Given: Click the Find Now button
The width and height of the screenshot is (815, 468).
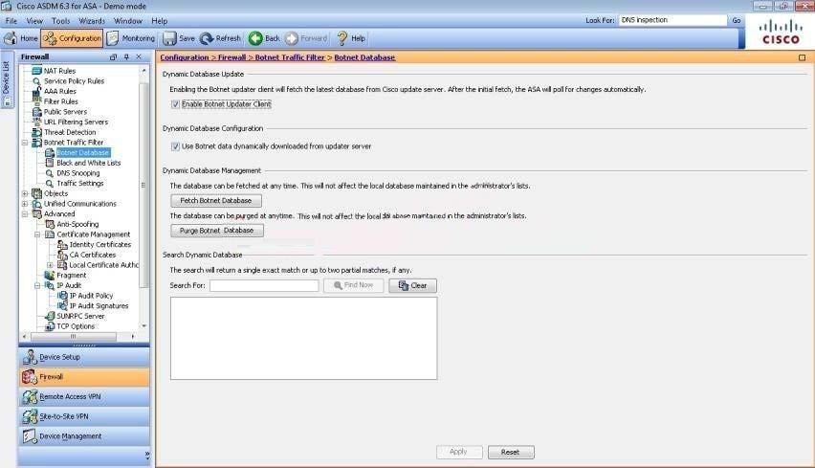Looking at the screenshot, I should pyautogui.click(x=353, y=285).
